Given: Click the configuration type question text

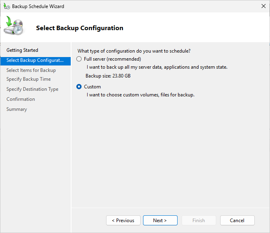Looking at the screenshot, I should [x=134, y=51].
